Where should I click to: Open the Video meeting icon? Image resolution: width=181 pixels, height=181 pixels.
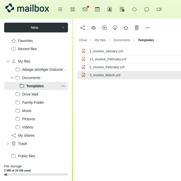point(159,9)
